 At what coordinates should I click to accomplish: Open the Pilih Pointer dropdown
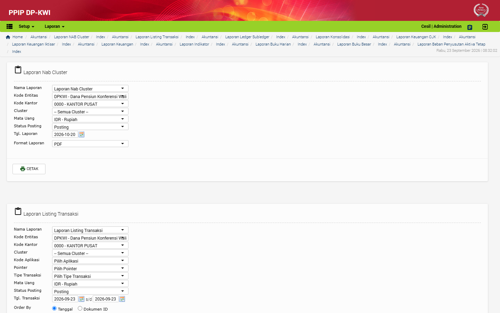[x=90, y=268]
